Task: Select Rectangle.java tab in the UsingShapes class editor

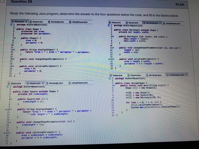Action: pyautogui.click(x=154, y=75)
